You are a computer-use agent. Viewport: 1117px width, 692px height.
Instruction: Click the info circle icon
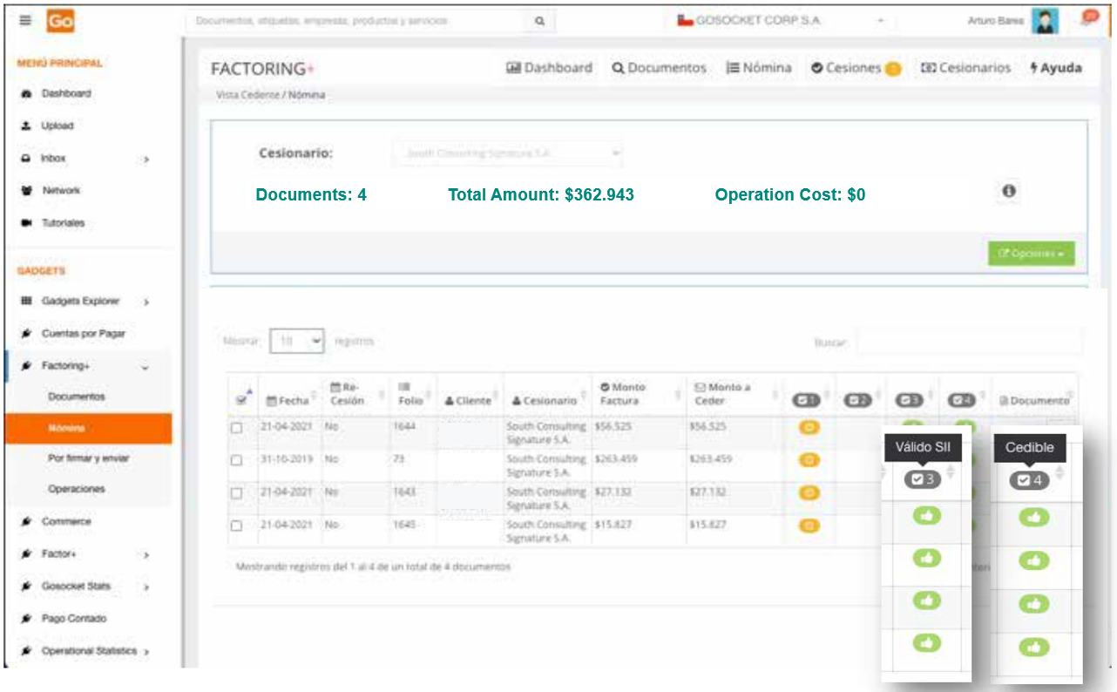click(1009, 192)
